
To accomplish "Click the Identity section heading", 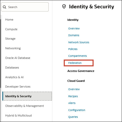I will 73,20.
